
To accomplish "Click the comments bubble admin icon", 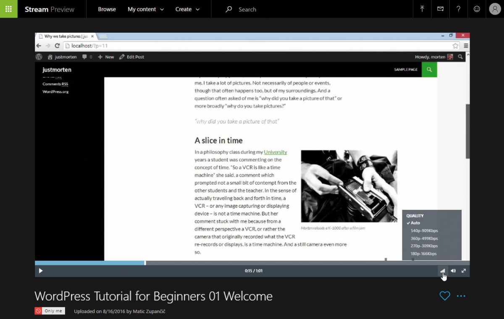I will (x=87, y=57).
